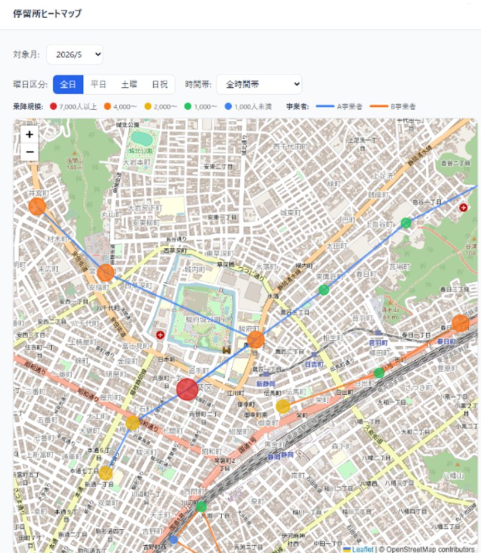Screen dimensions: 481x553
Task: Click the yellow stop marker near 本通七丁目
Action: pos(106,473)
